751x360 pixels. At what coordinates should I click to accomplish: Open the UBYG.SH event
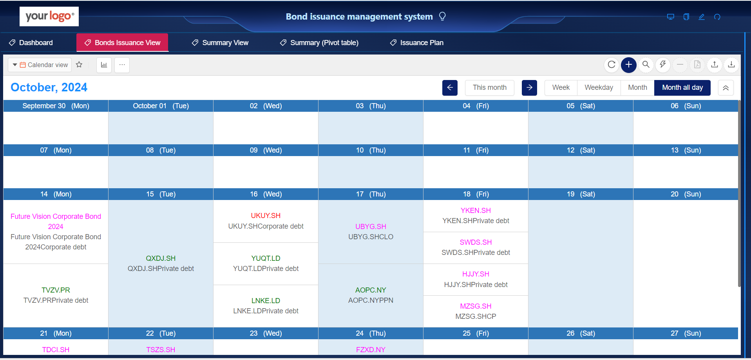tap(371, 232)
